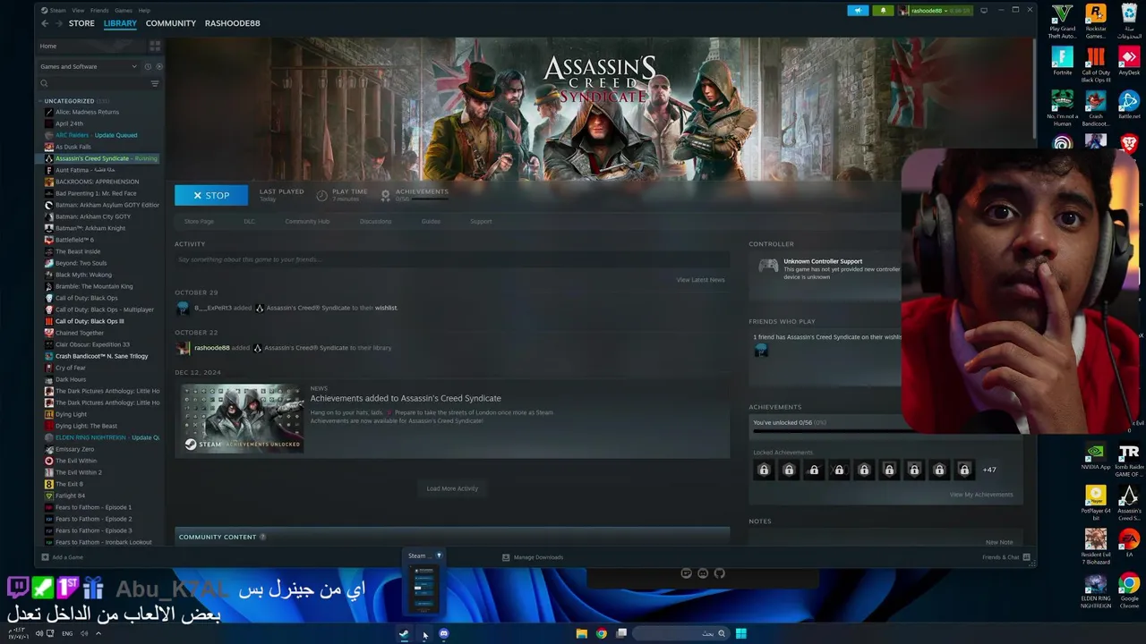The image size is (1146, 644).
Task: Open Add a Game plus button
Action: coord(46,557)
